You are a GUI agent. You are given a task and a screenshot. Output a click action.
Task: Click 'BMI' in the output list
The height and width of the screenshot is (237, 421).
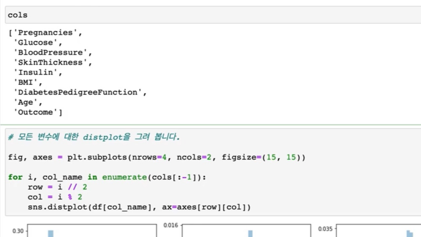26,82
